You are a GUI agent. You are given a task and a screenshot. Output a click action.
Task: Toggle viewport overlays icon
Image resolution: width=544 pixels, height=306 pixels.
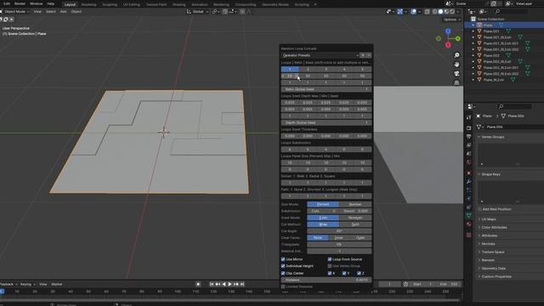pyautogui.click(x=414, y=11)
